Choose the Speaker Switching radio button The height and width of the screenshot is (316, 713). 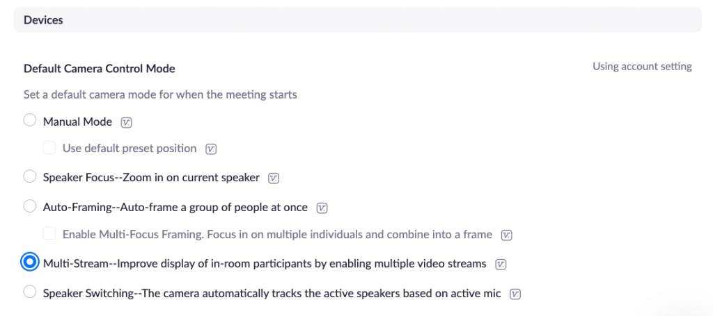[x=29, y=292]
